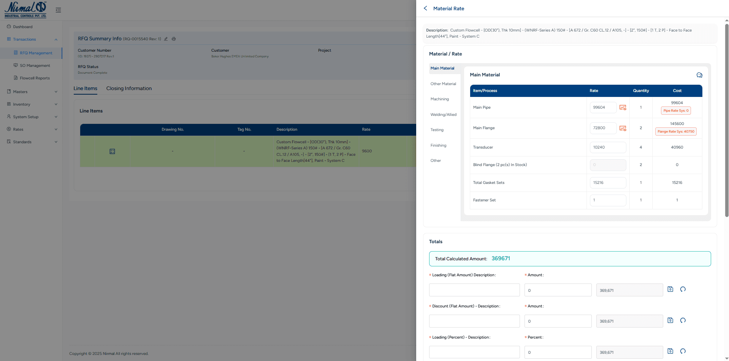Click the Total Gasket Sets rate input
729x361 pixels.
pos(608,182)
